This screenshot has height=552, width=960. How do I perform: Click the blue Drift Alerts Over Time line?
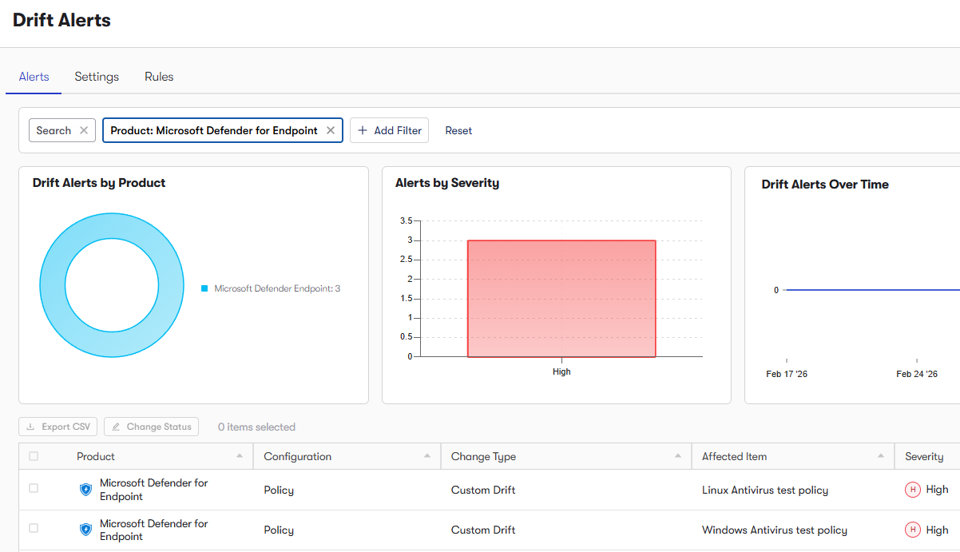tap(872, 290)
